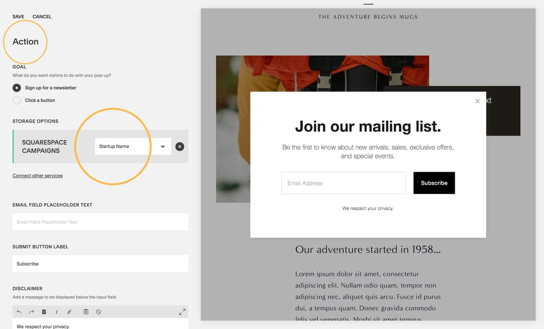
Task: Click the Email Address field in the popup
Action: [x=343, y=183]
